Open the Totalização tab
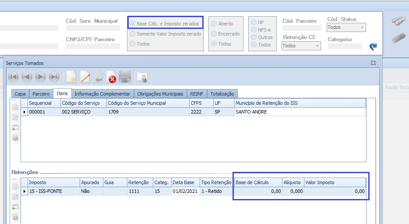This screenshot has width=409, height=224. tap(222, 94)
